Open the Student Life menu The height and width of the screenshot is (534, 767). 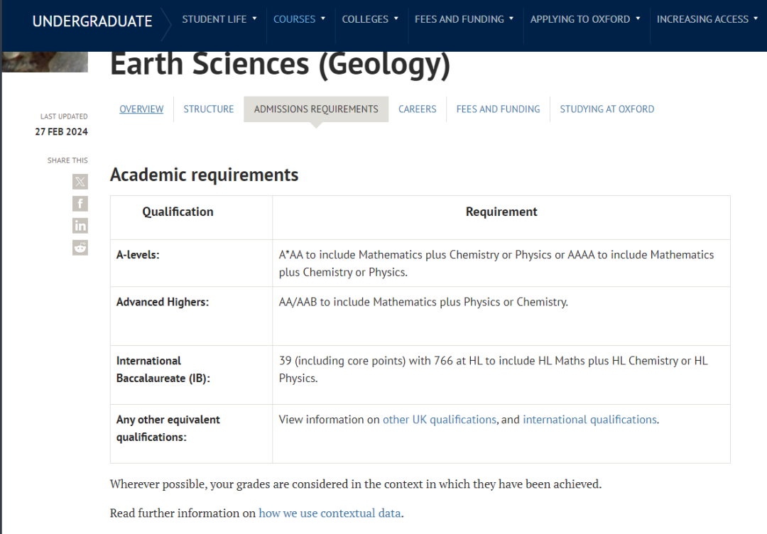pyautogui.click(x=214, y=19)
